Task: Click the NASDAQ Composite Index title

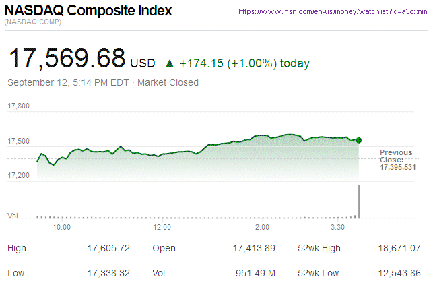Action: click(88, 11)
